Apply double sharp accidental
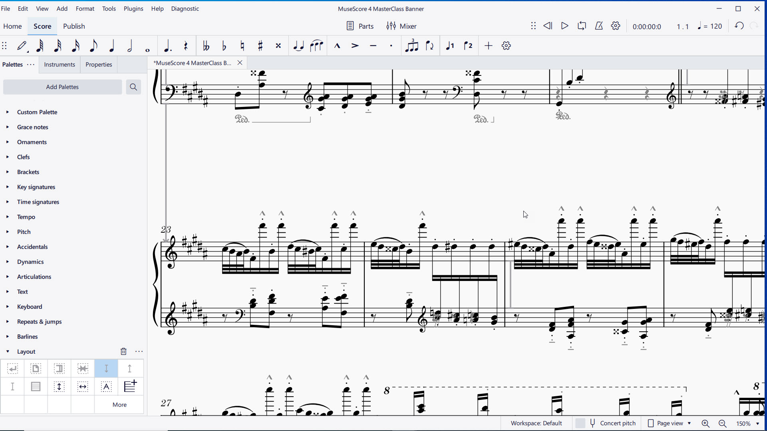This screenshot has height=431, width=767. point(278,46)
